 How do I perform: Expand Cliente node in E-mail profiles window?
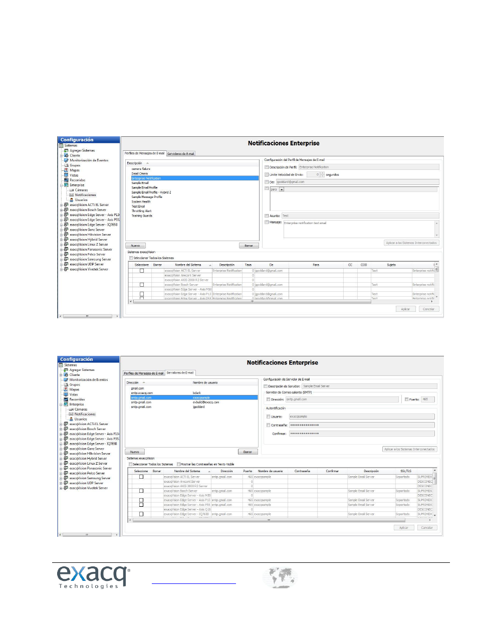[x=61, y=155]
